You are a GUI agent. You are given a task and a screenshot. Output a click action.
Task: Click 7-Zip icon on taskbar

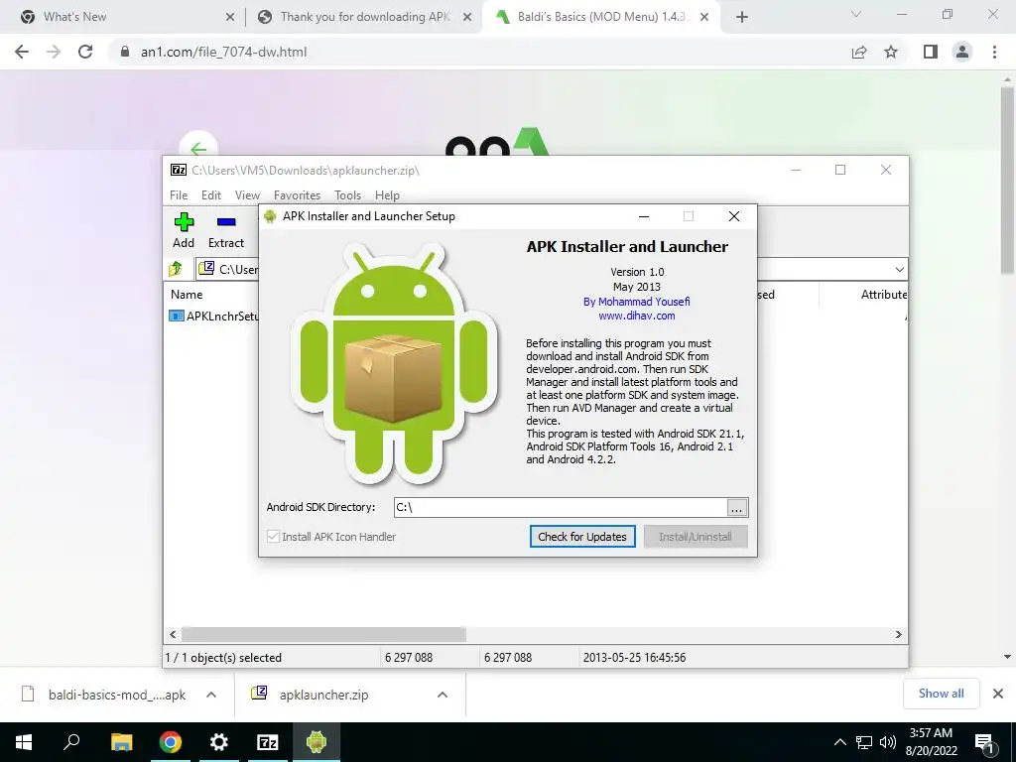tap(268, 742)
